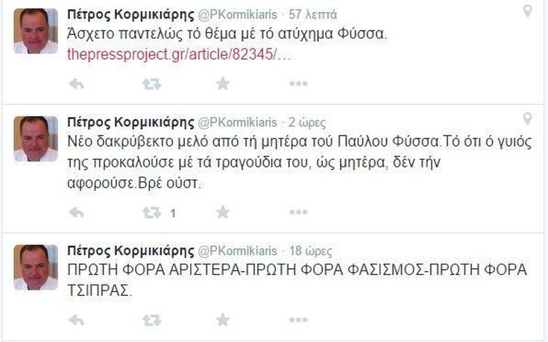Favorite the 57 λεπτά tweet with star
Screen dimensions: 548x342
222,83
